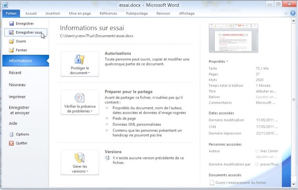Select Informations in the backstage menu
Screen dimensions: 298x190
point(26,61)
